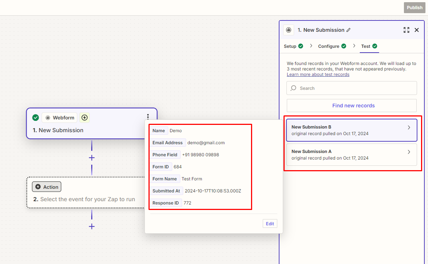Image resolution: width=428 pixels, height=264 pixels.
Task: Click the Publish button
Action: (414, 8)
